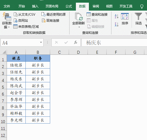The width and height of the screenshot is (147, 140).
Task: Select cell containing 毕淑华
Action: click(16, 106)
